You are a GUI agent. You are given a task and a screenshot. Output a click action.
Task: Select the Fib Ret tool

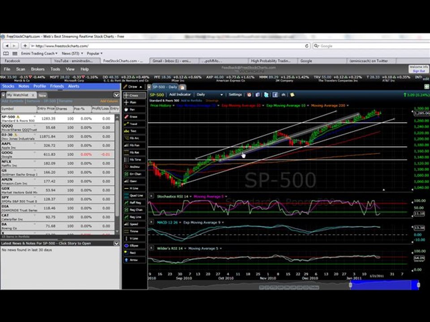pos(134,153)
